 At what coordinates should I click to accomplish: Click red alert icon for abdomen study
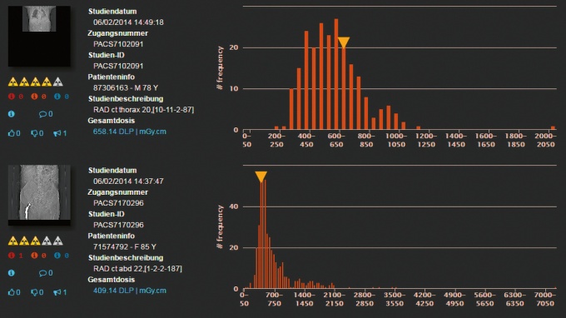[12, 256]
